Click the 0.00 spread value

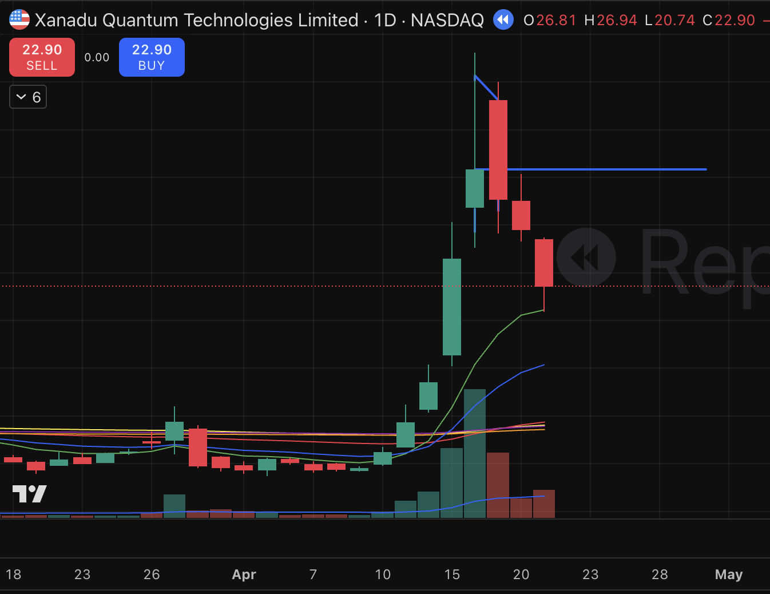click(x=97, y=57)
